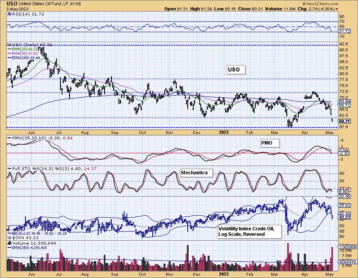
Task: Click the 0.84 PMO signal value tag
Action: pos(344,150)
